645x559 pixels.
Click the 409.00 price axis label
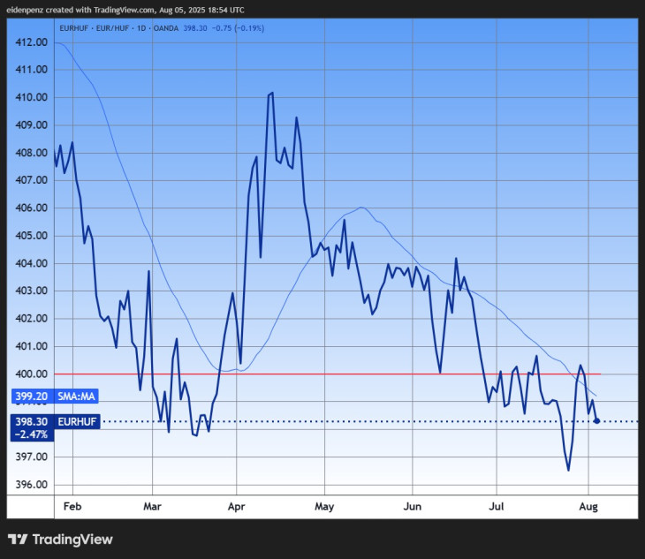31,125
